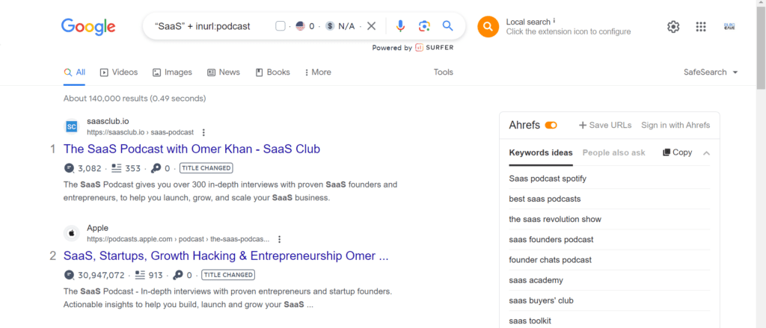The width and height of the screenshot is (766, 328).
Task: Switch to People also ask tab
Action: [613, 152]
